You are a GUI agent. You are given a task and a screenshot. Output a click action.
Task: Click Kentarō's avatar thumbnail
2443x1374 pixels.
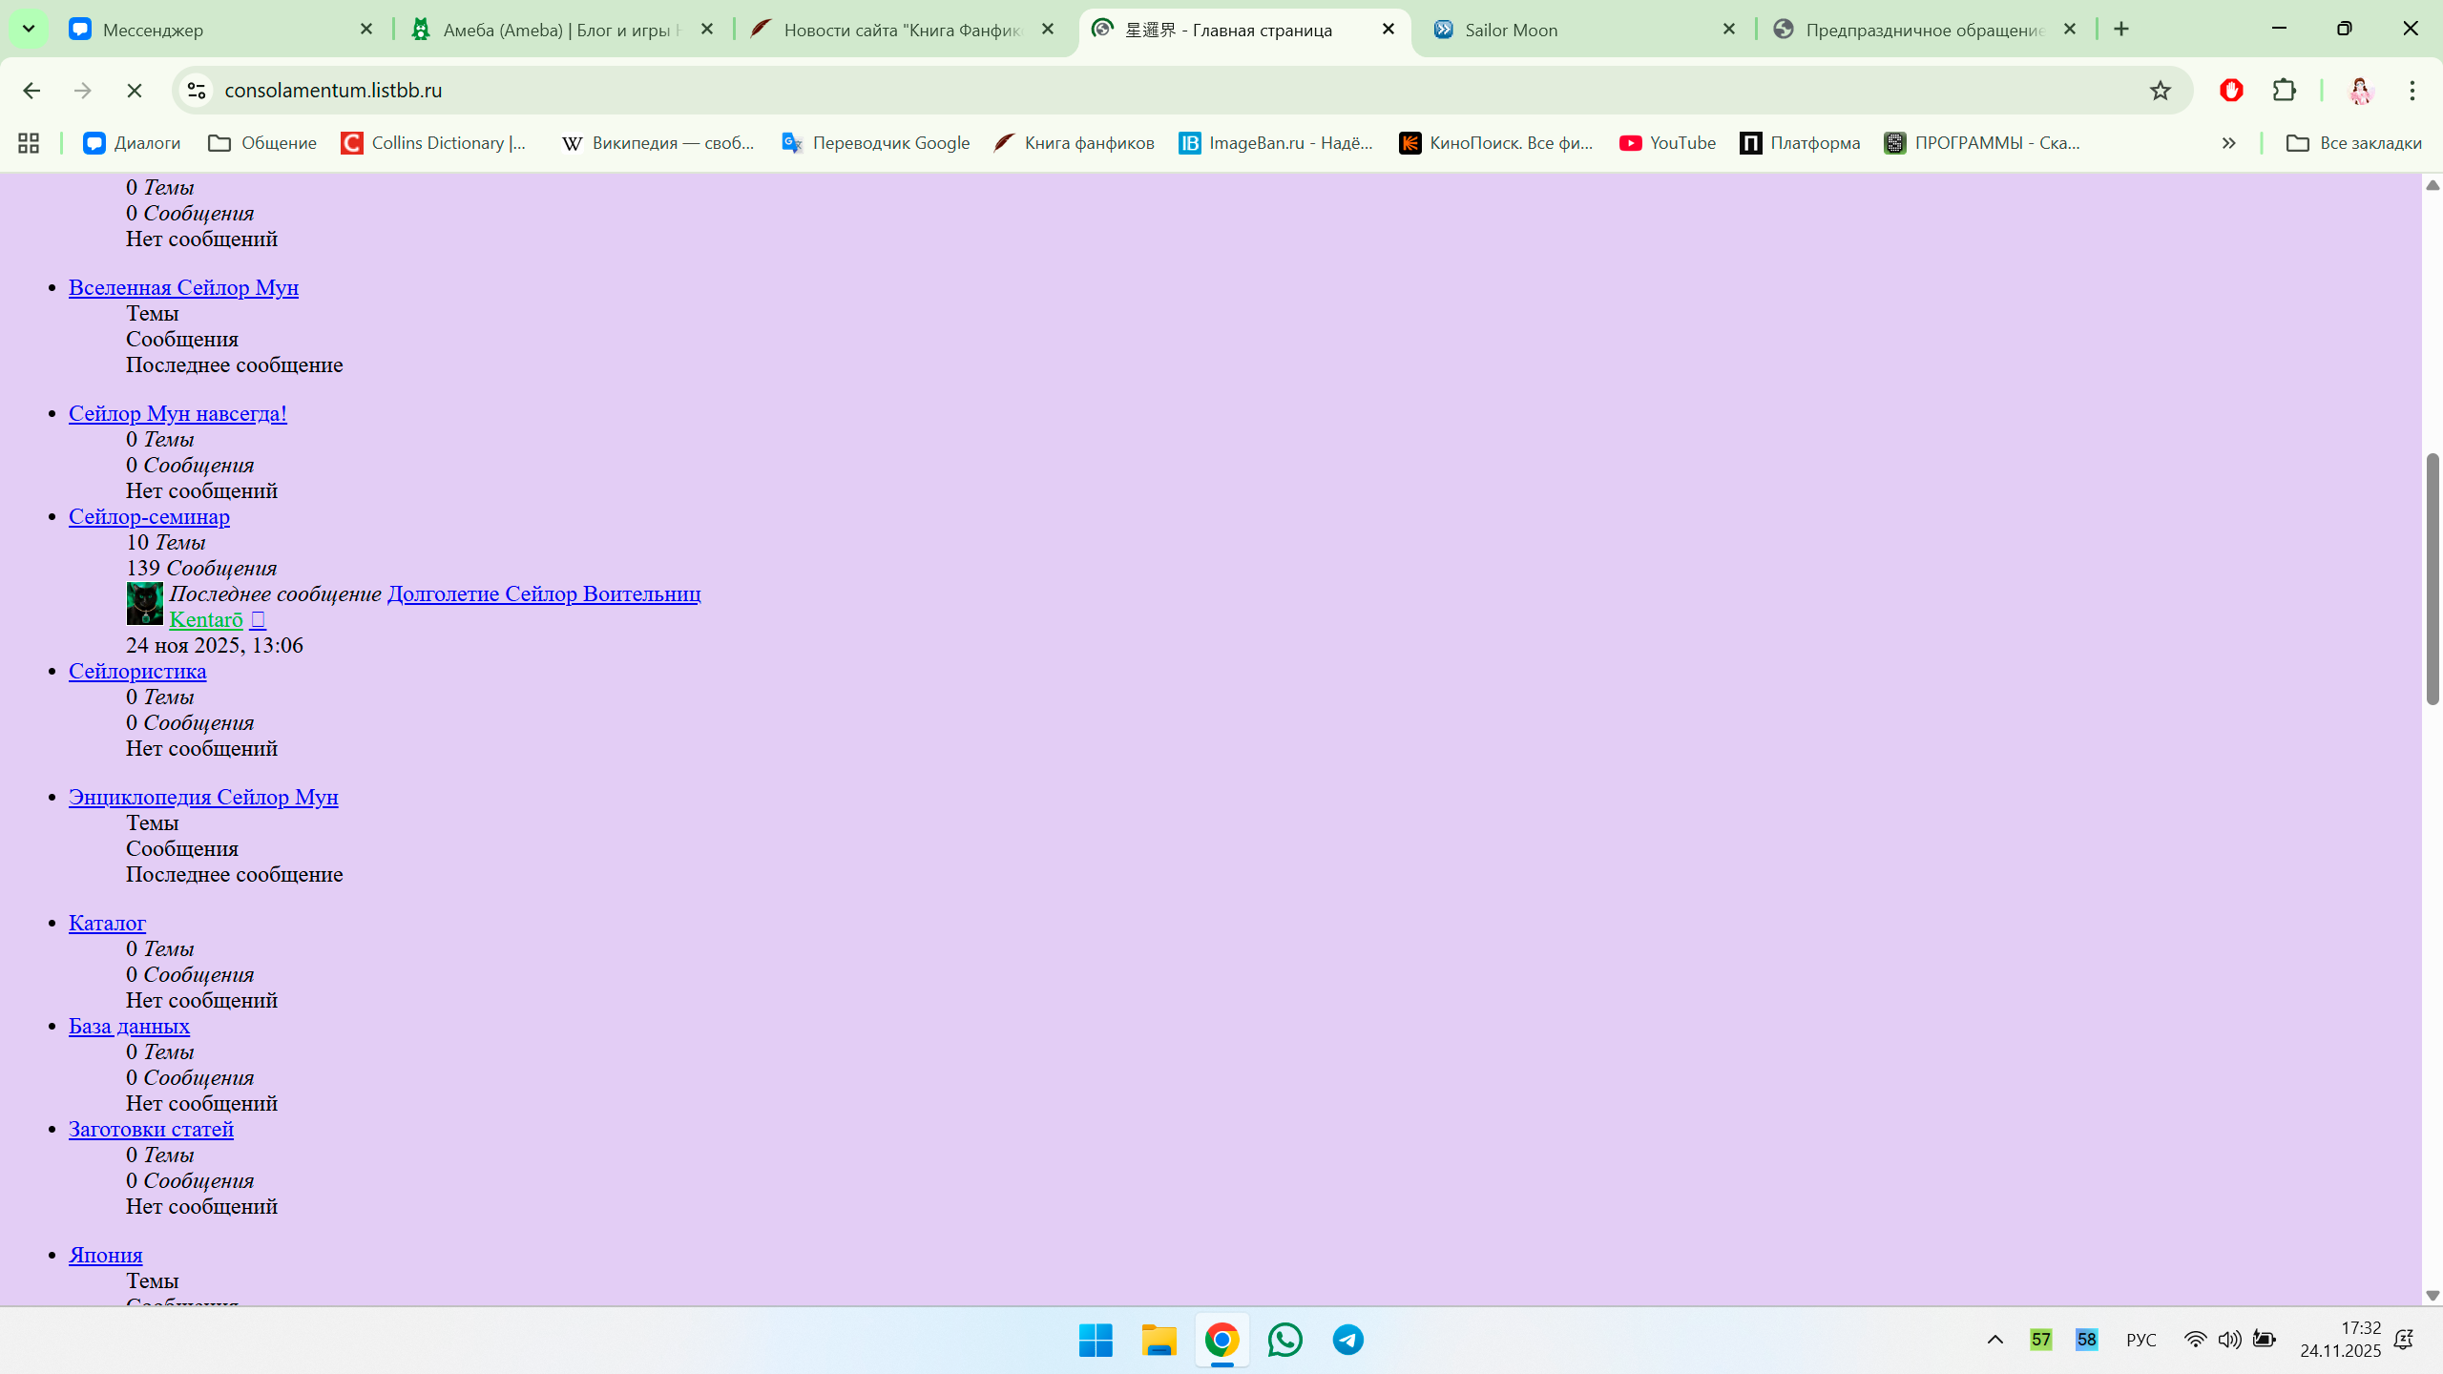coord(145,604)
